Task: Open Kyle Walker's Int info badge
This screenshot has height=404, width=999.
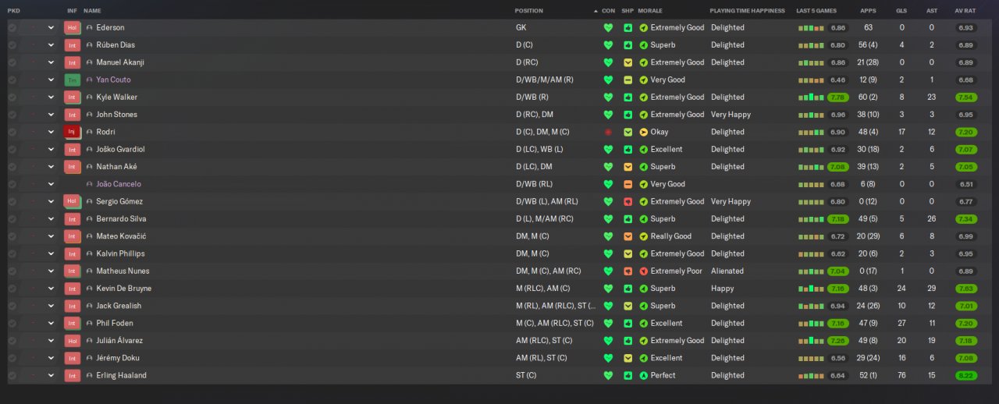Action: (73, 97)
